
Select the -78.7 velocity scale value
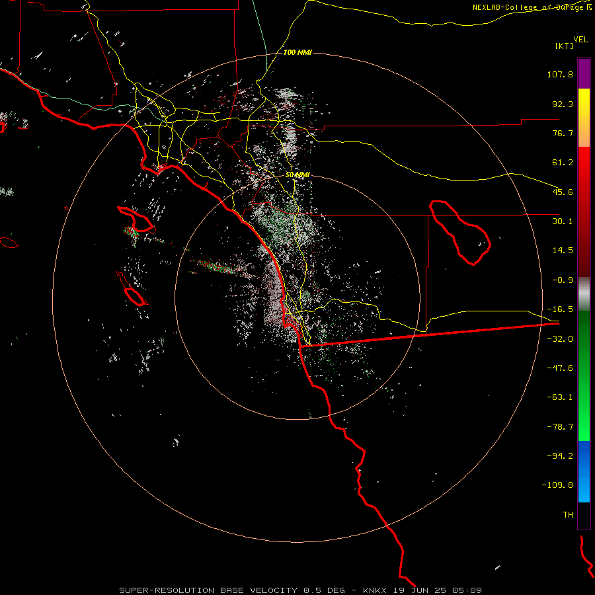560,427
